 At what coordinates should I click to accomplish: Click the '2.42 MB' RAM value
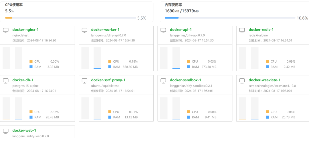290,67
